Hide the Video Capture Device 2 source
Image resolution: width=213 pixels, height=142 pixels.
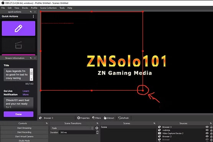(x=207, y=133)
